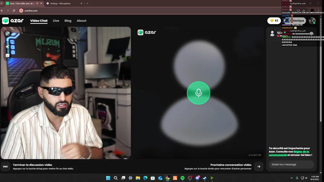Open Règles de la communauté link
The image size is (324, 182).
(289, 153)
